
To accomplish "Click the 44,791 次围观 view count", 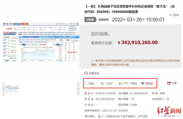I will tap(128, 83).
